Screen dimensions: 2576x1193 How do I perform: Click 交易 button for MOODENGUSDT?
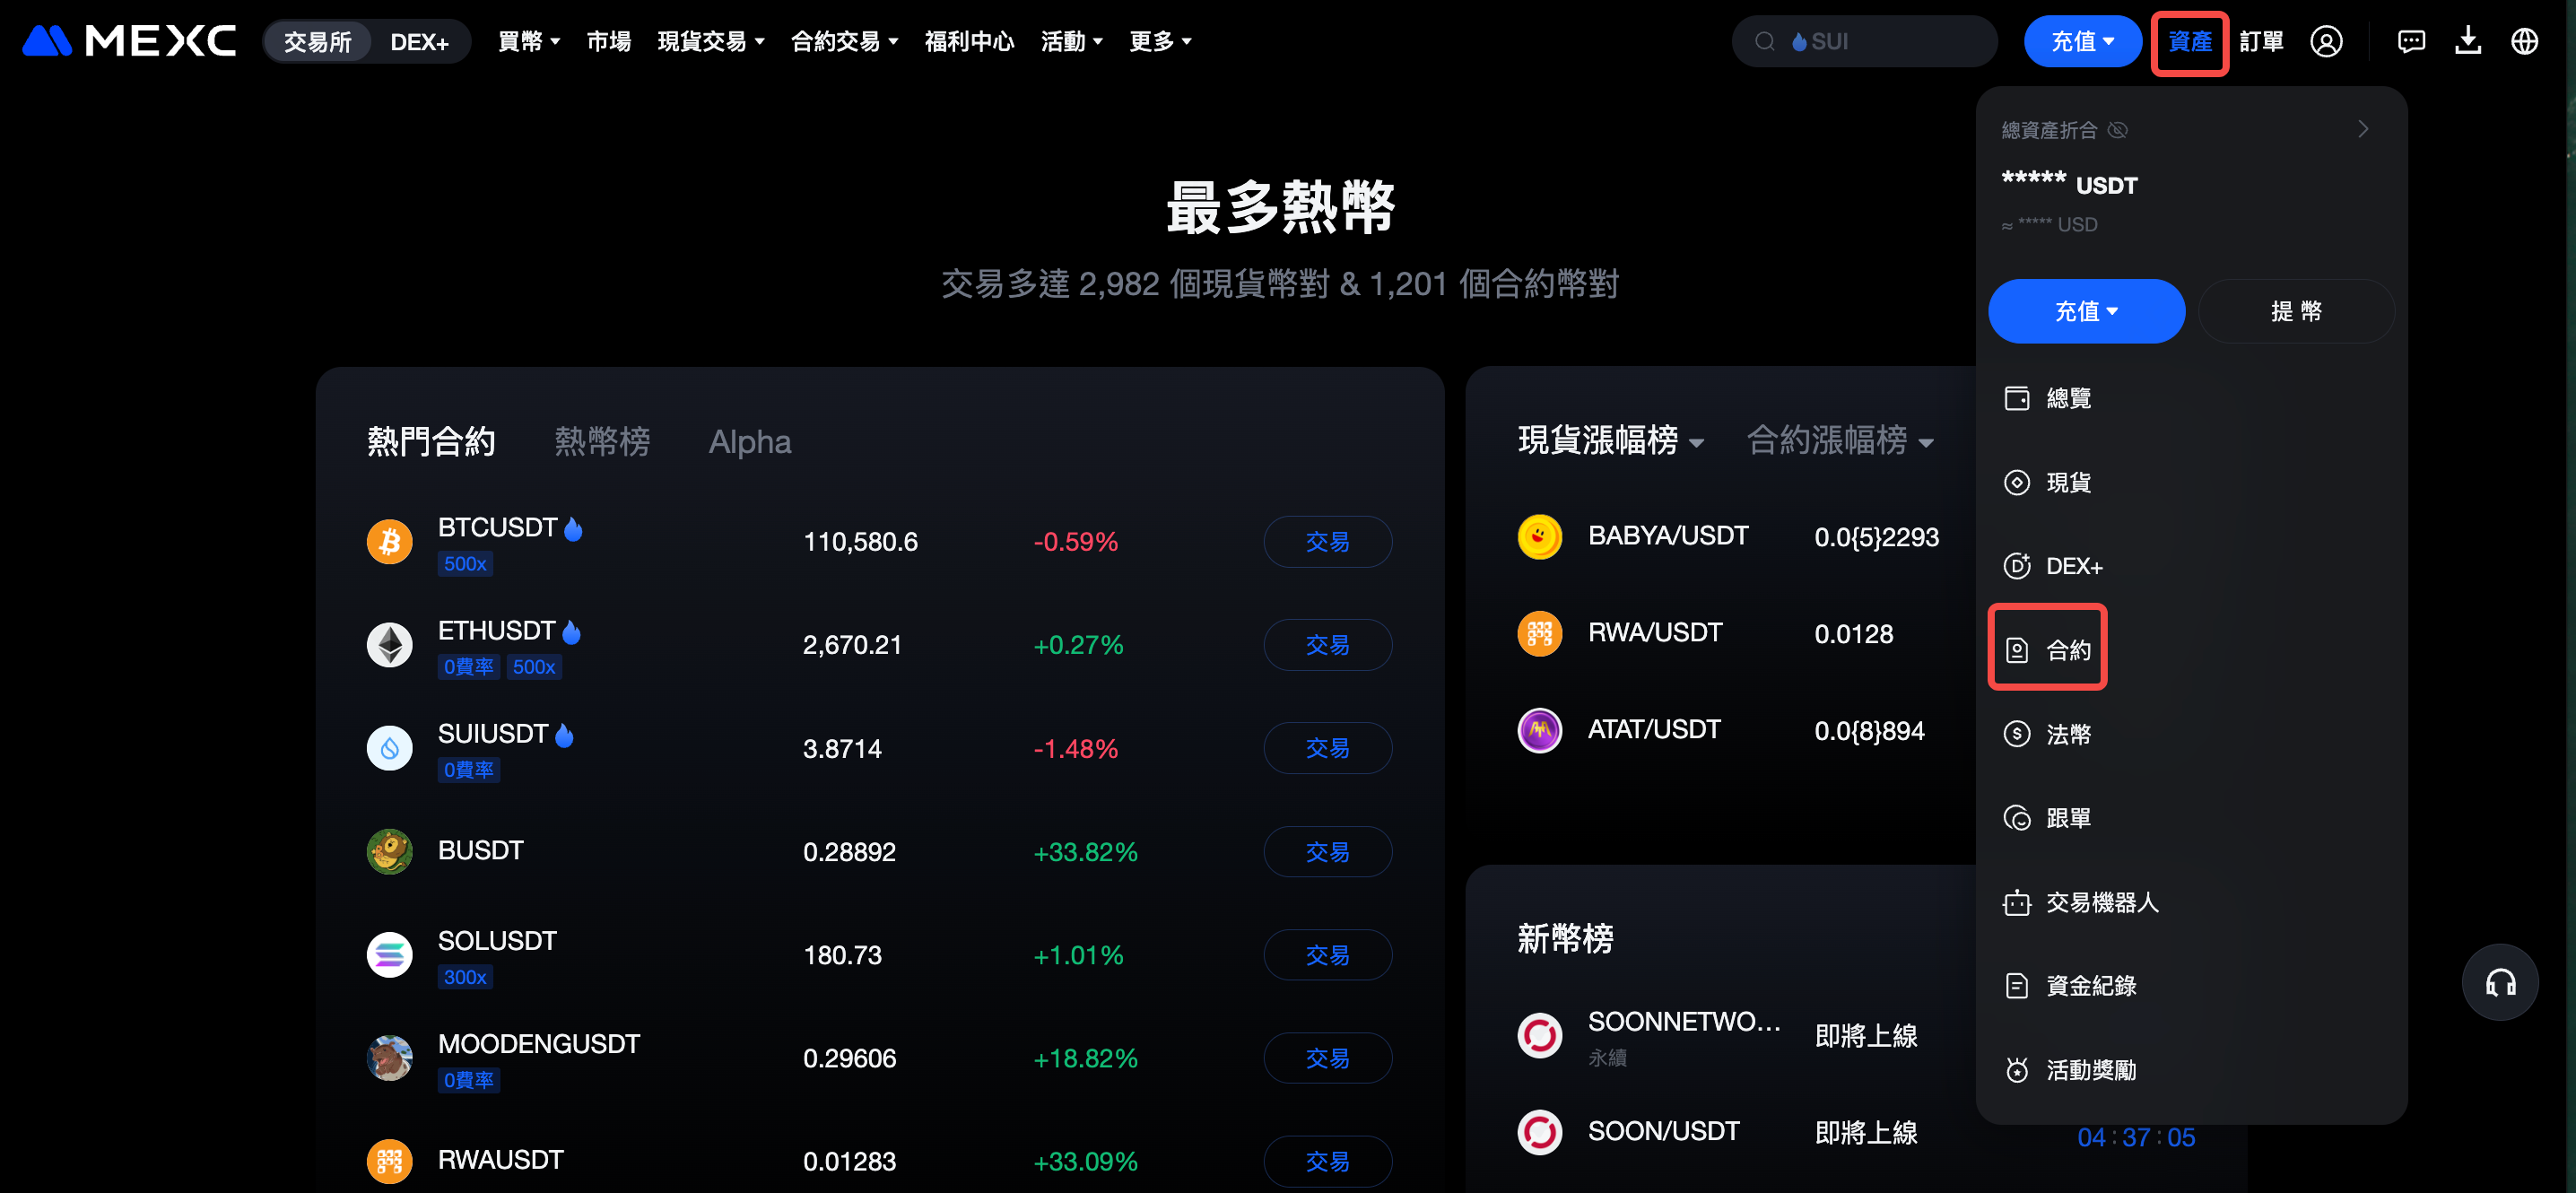click(x=1327, y=1058)
